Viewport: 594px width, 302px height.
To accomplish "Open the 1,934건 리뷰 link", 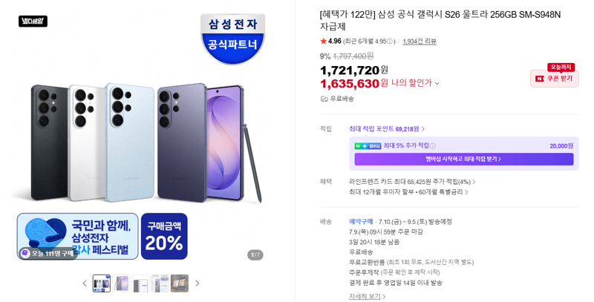I will click(420, 42).
